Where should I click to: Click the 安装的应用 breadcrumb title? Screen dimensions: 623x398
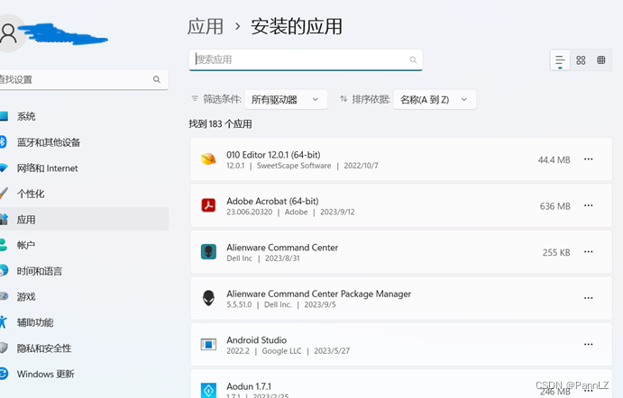296,27
